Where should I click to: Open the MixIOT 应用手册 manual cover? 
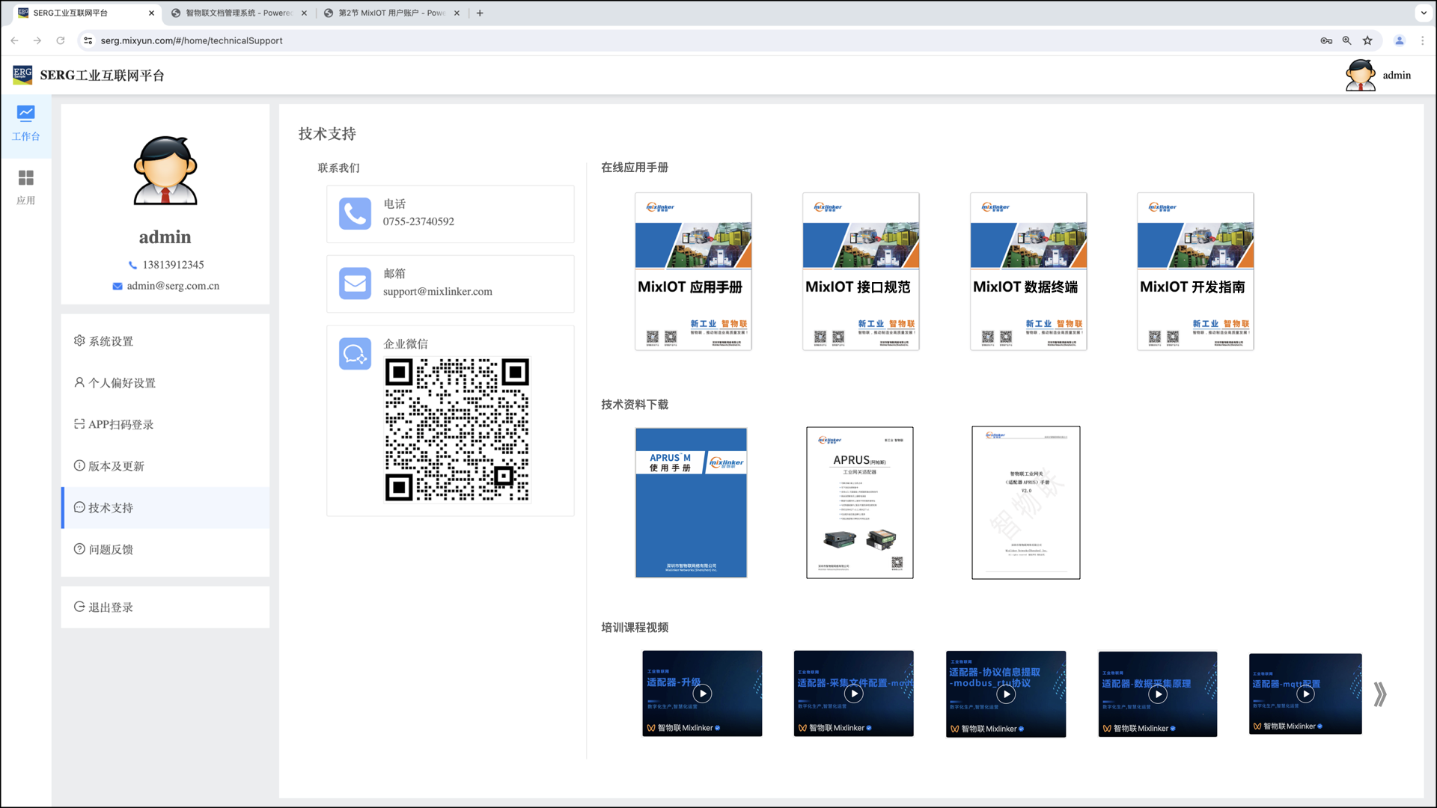tap(693, 272)
